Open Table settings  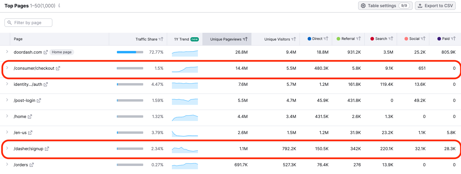(x=385, y=6)
